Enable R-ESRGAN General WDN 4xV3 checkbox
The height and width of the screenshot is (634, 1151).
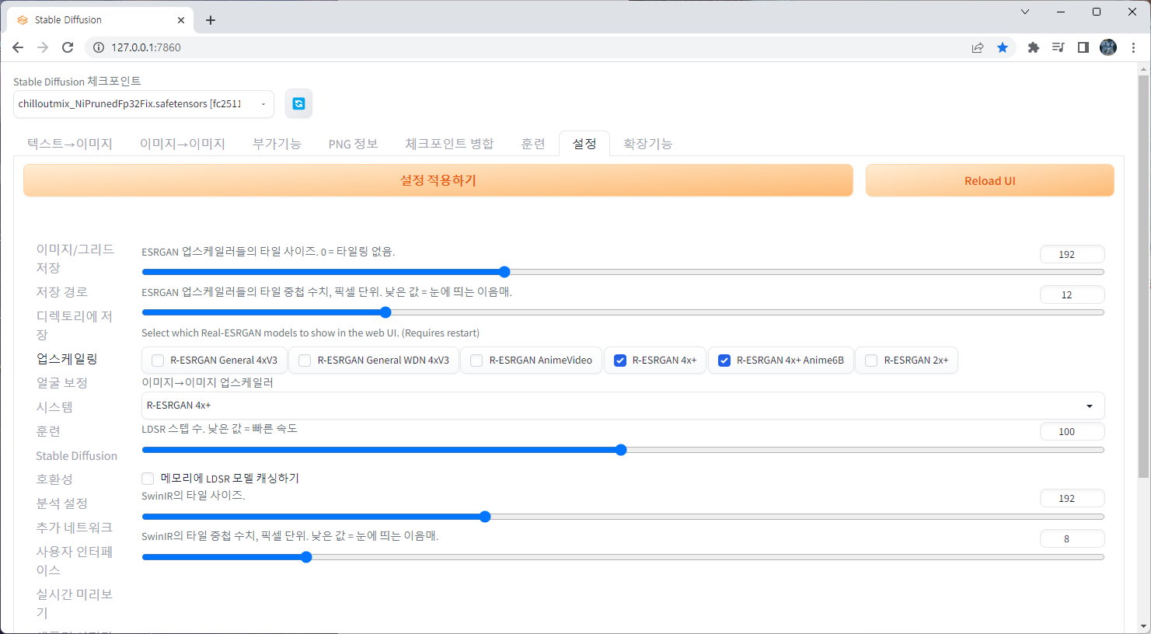(305, 361)
